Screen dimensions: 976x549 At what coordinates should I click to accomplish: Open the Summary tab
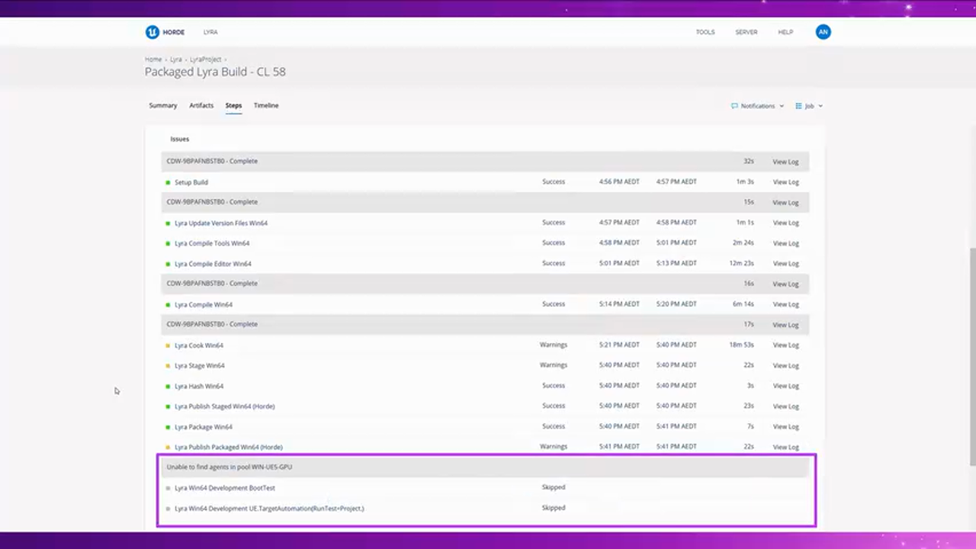pos(162,105)
